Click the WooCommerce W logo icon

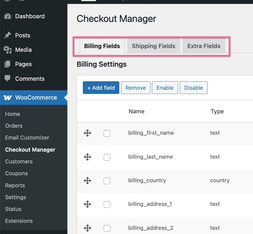8,98
